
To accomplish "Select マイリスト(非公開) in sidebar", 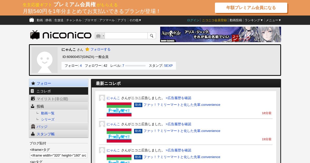I will point(59,99).
